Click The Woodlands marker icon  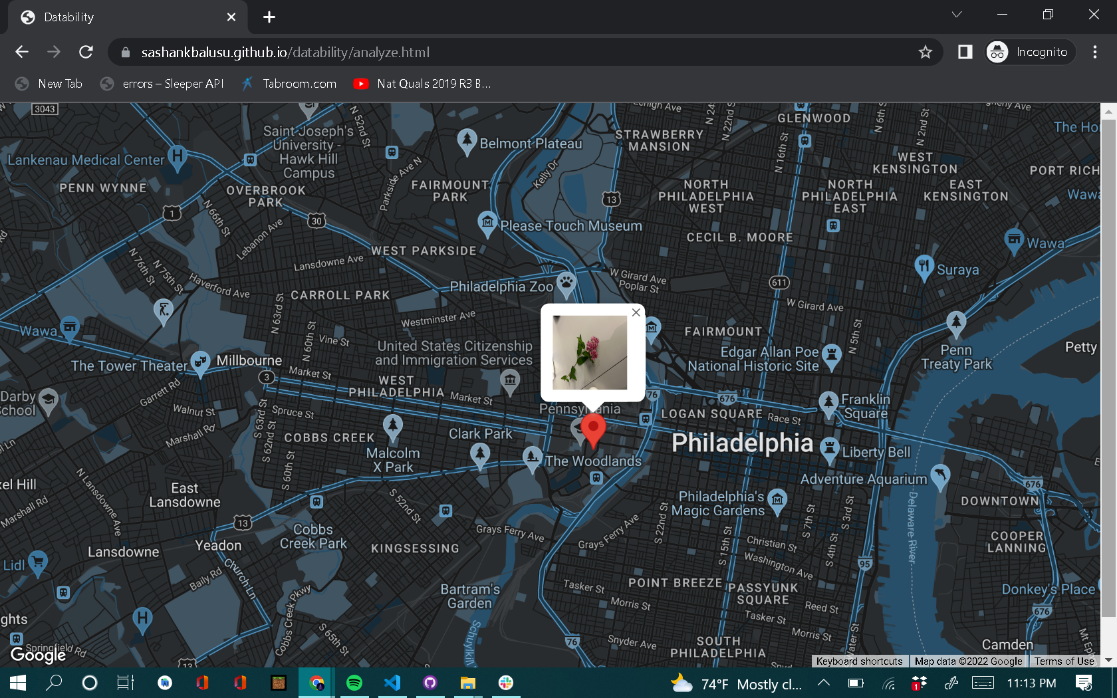click(532, 459)
